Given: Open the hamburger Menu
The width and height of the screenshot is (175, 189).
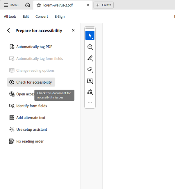Looking at the screenshot, I should (x=11, y=5).
